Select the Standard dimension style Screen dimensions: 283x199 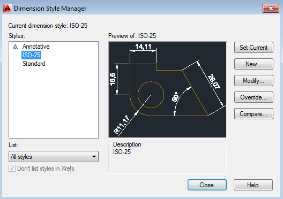(x=34, y=64)
